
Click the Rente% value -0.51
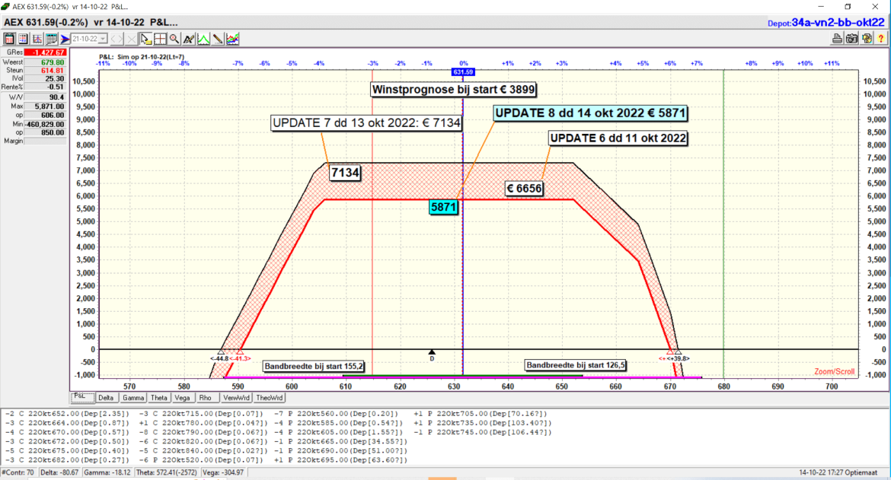point(46,87)
